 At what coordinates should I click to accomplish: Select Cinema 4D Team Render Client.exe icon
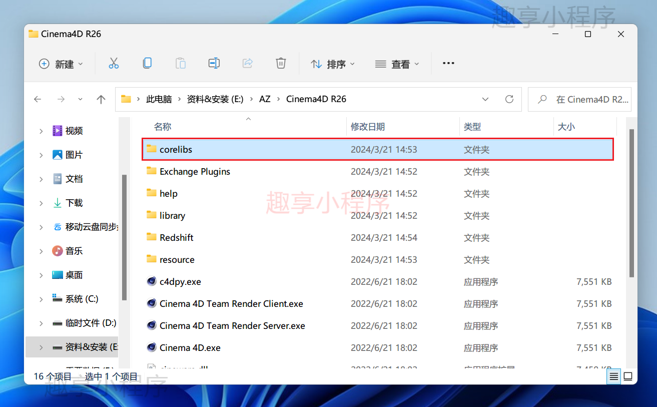(152, 303)
